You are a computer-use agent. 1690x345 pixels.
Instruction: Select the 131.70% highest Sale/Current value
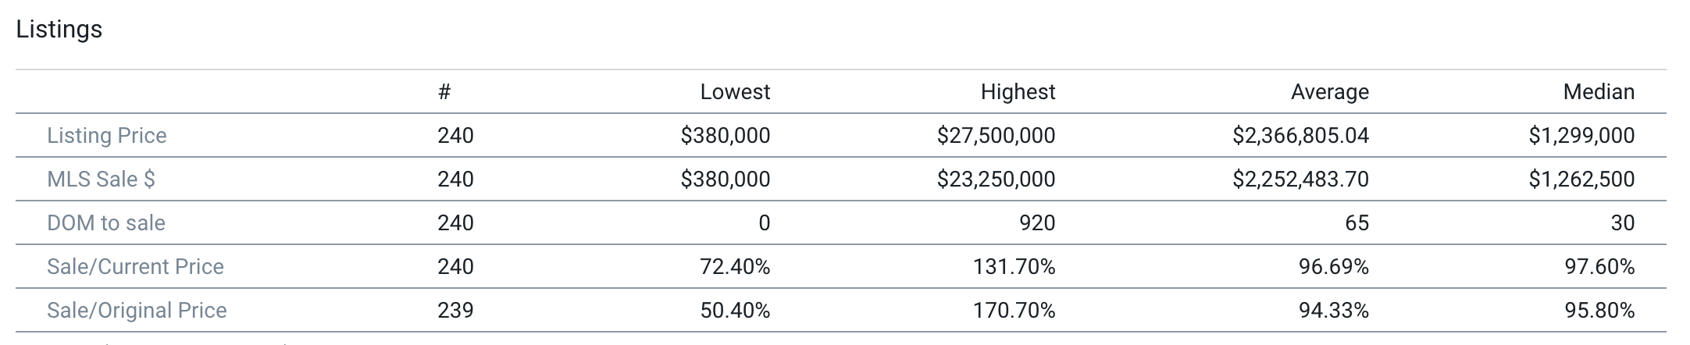coord(1014,267)
